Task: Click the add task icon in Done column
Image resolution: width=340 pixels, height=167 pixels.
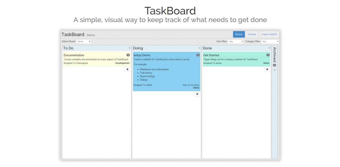Action: pos(267,69)
